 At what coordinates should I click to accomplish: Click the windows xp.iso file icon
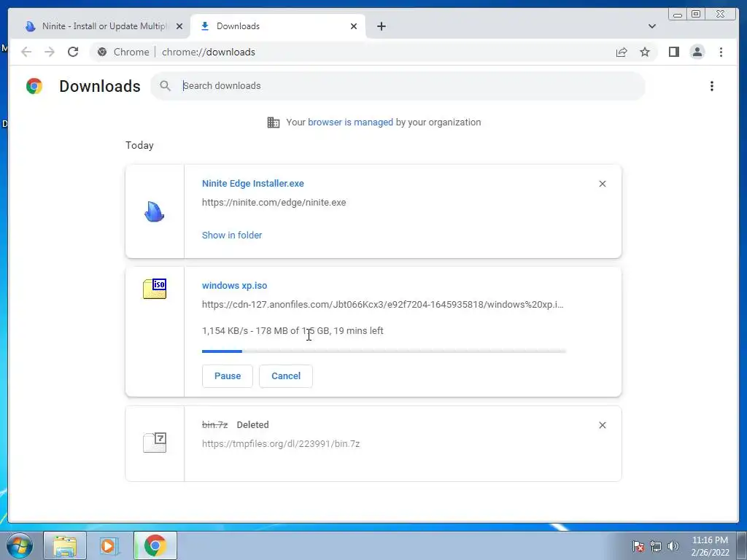(x=155, y=289)
